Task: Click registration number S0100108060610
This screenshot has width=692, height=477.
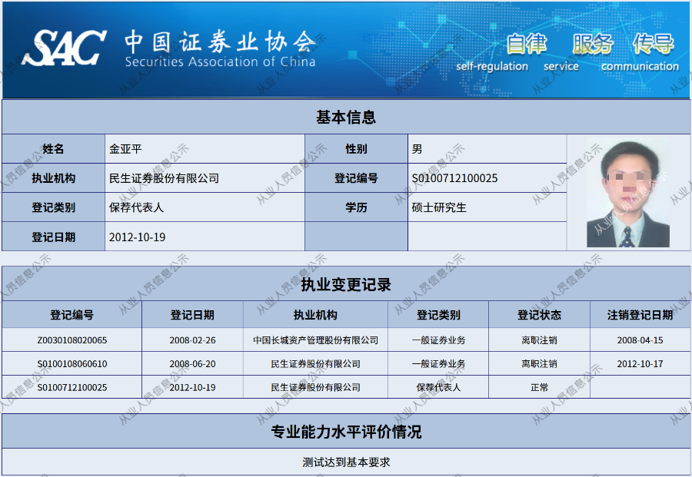Action: (x=72, y=364)
